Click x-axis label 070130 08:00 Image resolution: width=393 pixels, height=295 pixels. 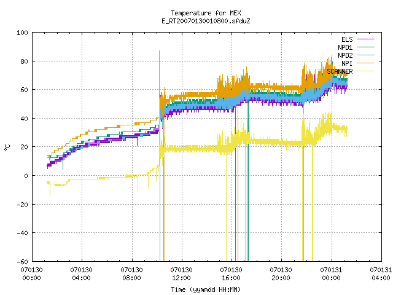click(x=131, y=274)
